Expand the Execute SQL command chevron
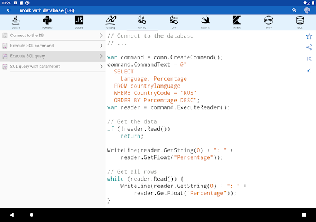The width and height of the screenshot is (316, 222). [x=101, y=46]
